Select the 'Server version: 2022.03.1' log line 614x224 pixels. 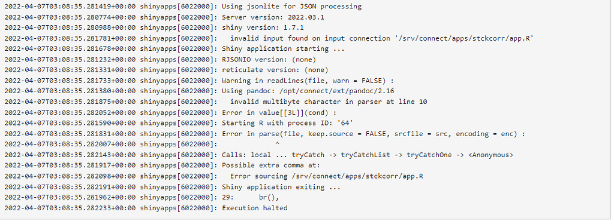coord(164,17)
